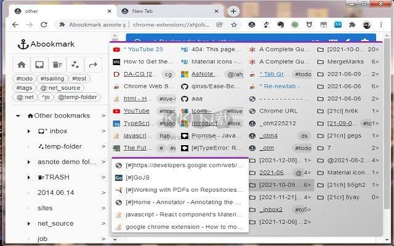Click the sidebar vertical scrollbar up arrow

pyautogui.click(x=115, y=36)
